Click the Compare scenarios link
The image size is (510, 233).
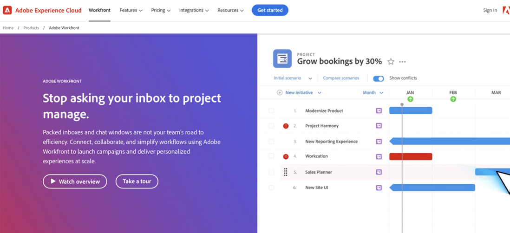[x=341, y=78]
